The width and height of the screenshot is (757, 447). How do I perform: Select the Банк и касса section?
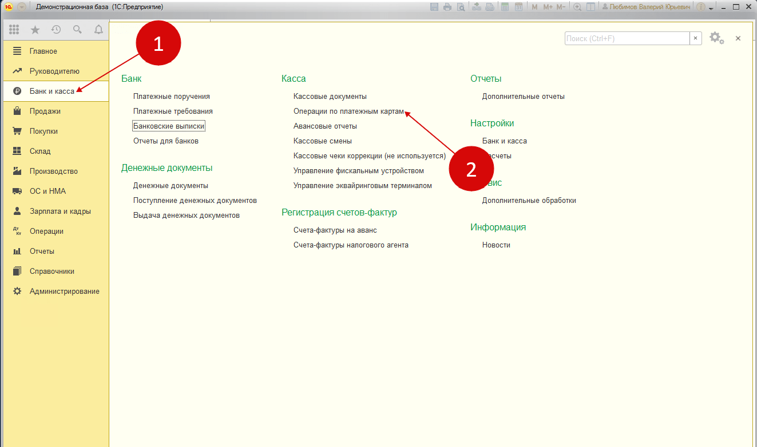pos(56,91)
